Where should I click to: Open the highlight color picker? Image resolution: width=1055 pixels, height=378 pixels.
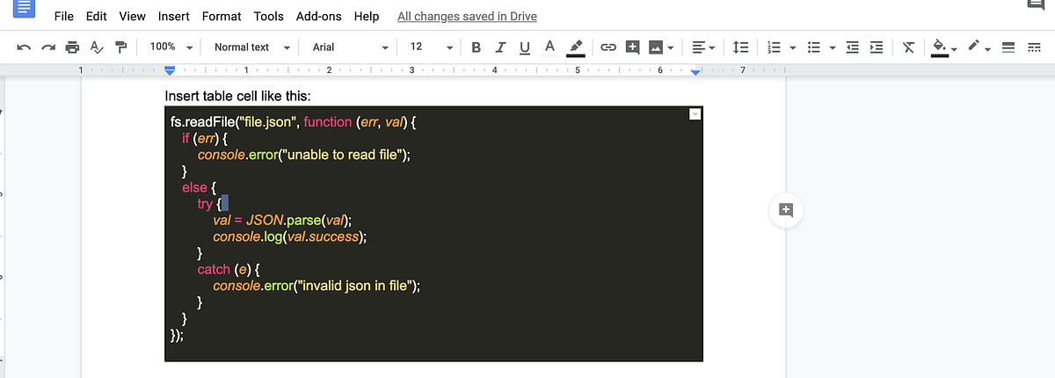tap(576, 47)
